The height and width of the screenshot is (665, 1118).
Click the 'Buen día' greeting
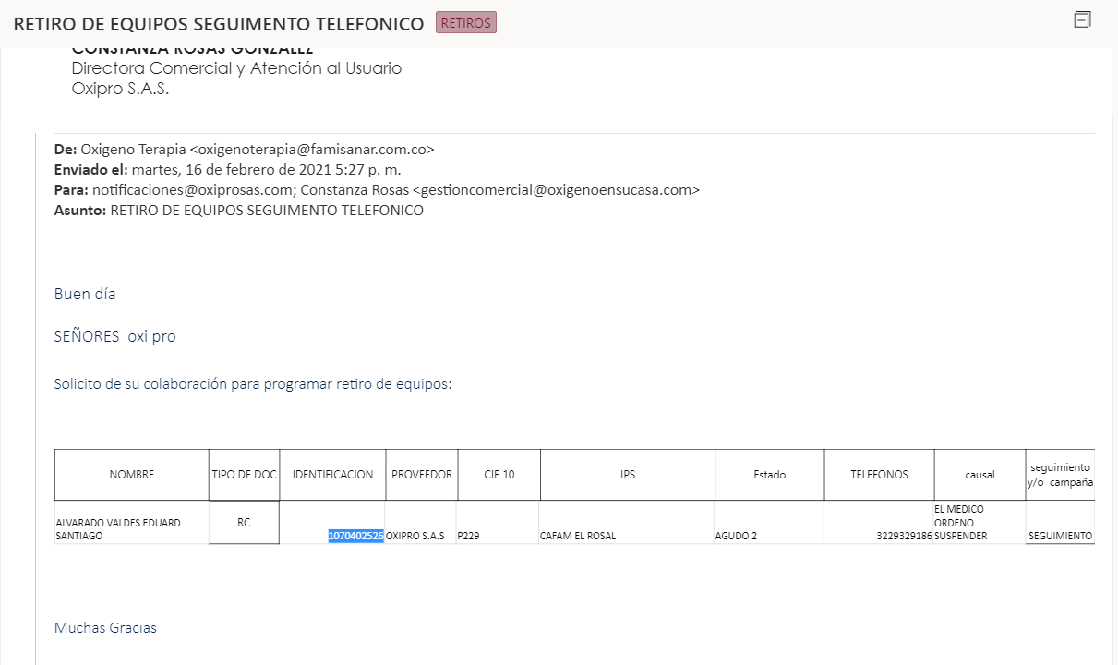click(x=85, y=294)
